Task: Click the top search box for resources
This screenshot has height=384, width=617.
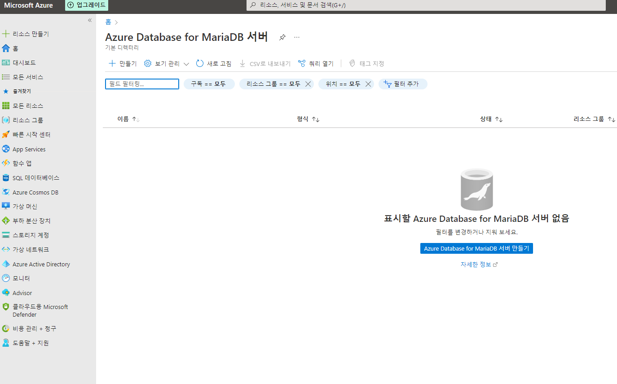Action: point(426,5)
